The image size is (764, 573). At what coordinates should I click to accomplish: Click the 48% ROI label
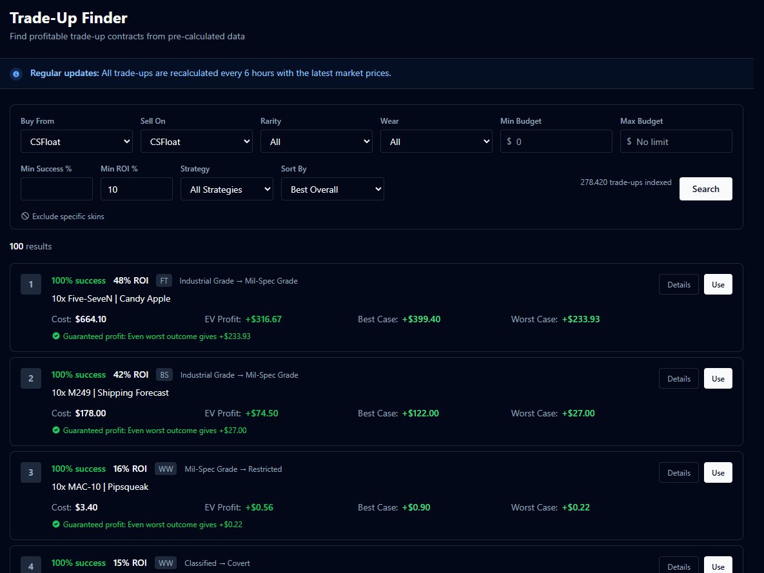pos(131,280)
